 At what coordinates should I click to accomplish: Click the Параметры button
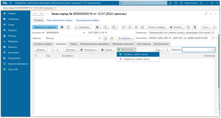(83, 27)
